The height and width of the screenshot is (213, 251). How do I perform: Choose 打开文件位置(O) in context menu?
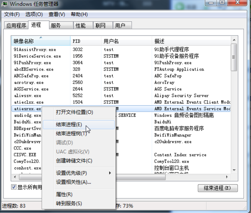(79, 112)
